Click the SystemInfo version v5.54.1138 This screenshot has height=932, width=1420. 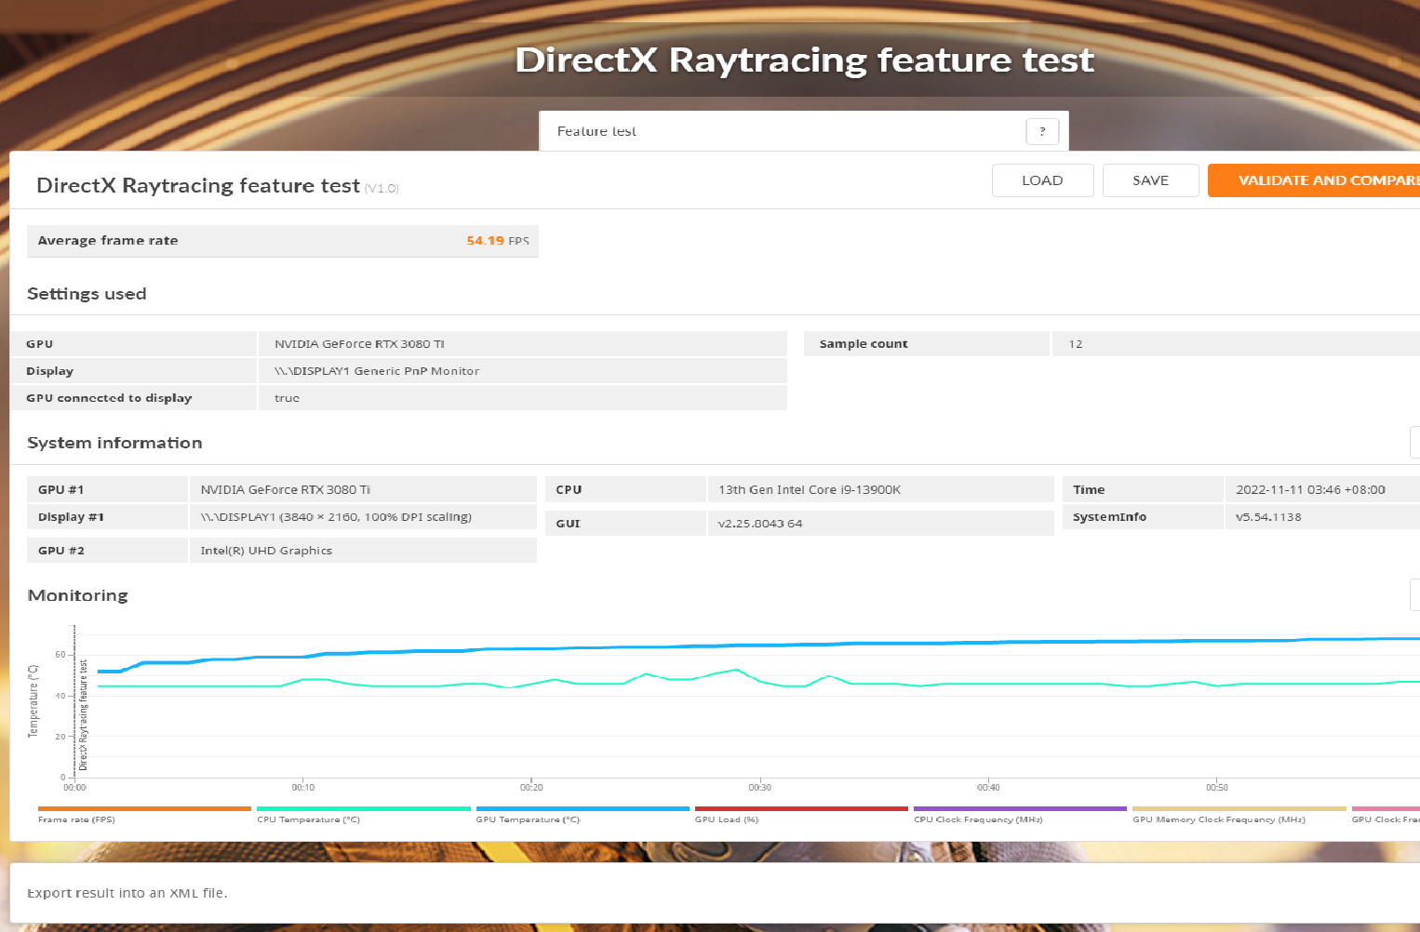1268,517
